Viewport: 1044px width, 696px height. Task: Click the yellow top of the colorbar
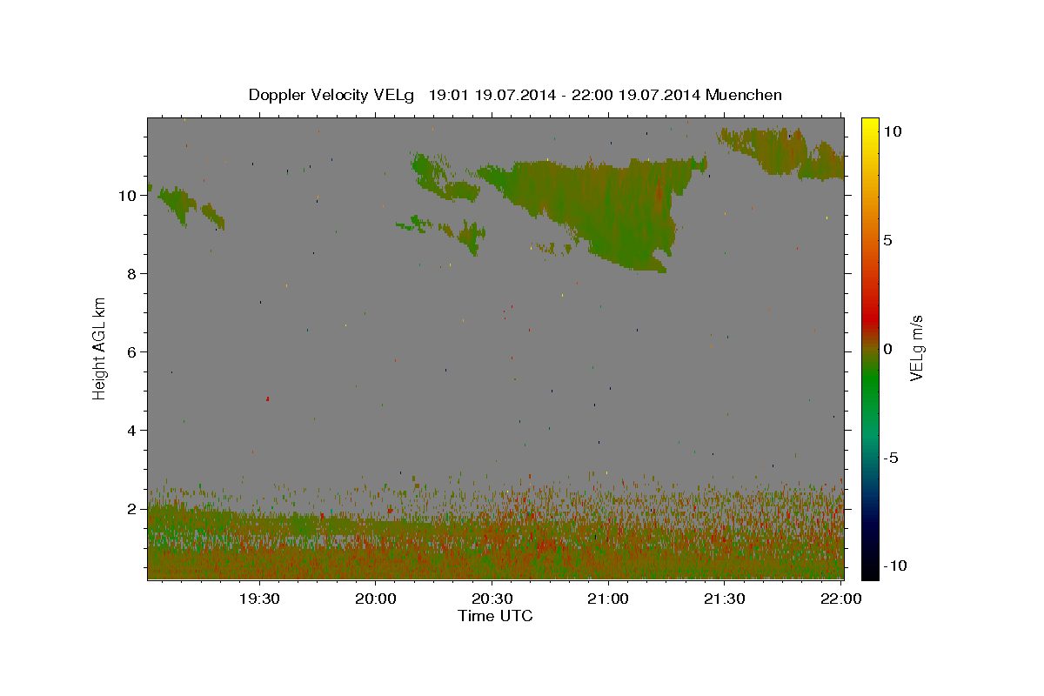coord(870,126)
